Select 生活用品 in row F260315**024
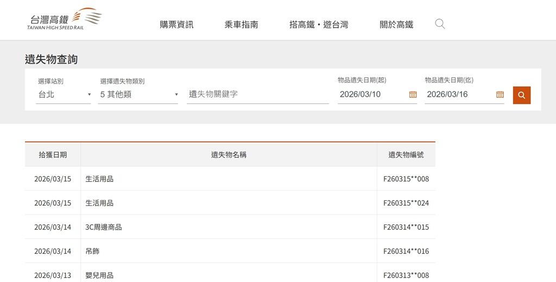This screenshot has height=282, width=556. 99,203
